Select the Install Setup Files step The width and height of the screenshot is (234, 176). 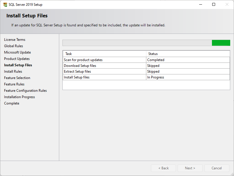click(18, 65)
